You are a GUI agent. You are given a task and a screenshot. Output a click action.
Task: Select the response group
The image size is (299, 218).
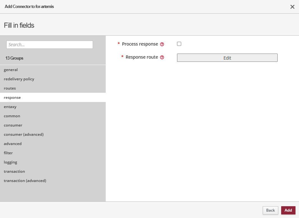click(x=12, y=98)
